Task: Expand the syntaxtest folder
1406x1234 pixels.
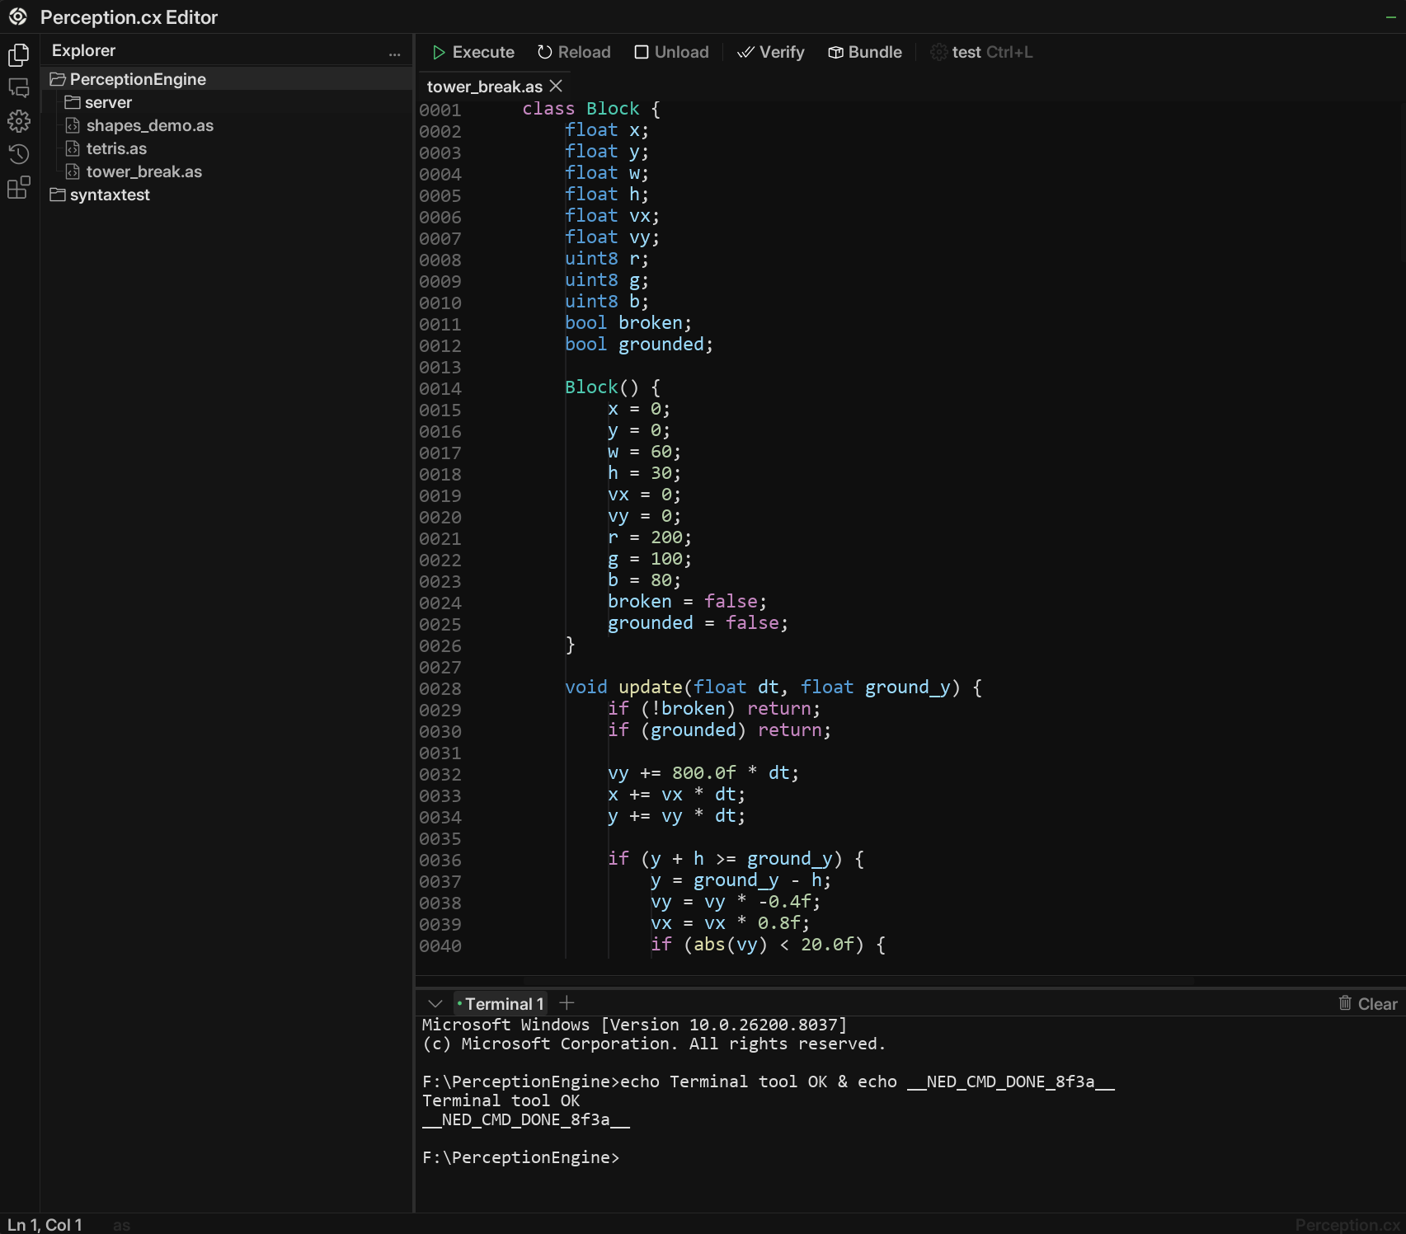Action: 109,195
